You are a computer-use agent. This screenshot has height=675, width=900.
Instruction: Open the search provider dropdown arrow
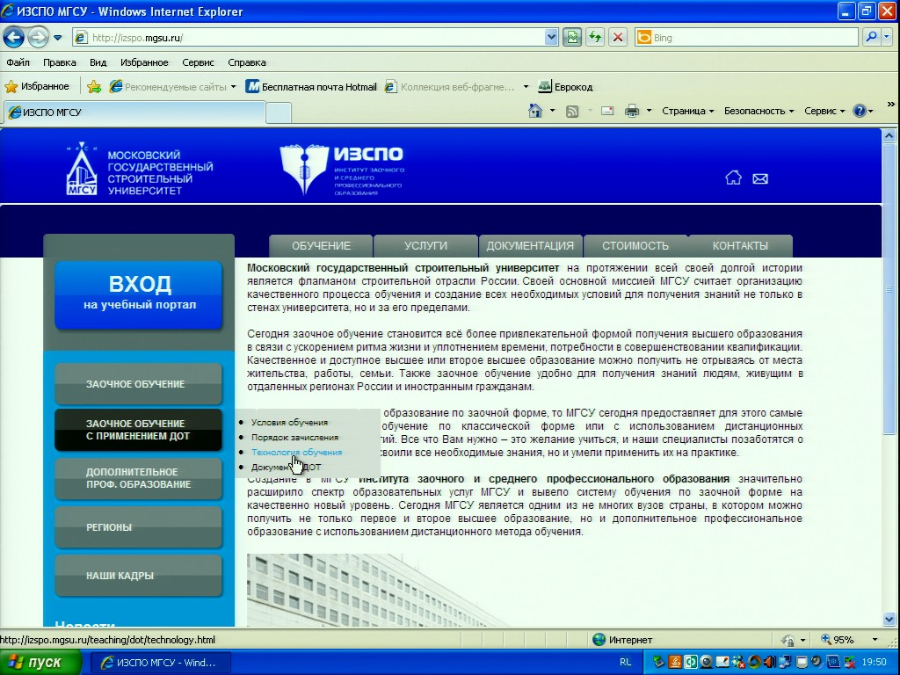[887, 38]
